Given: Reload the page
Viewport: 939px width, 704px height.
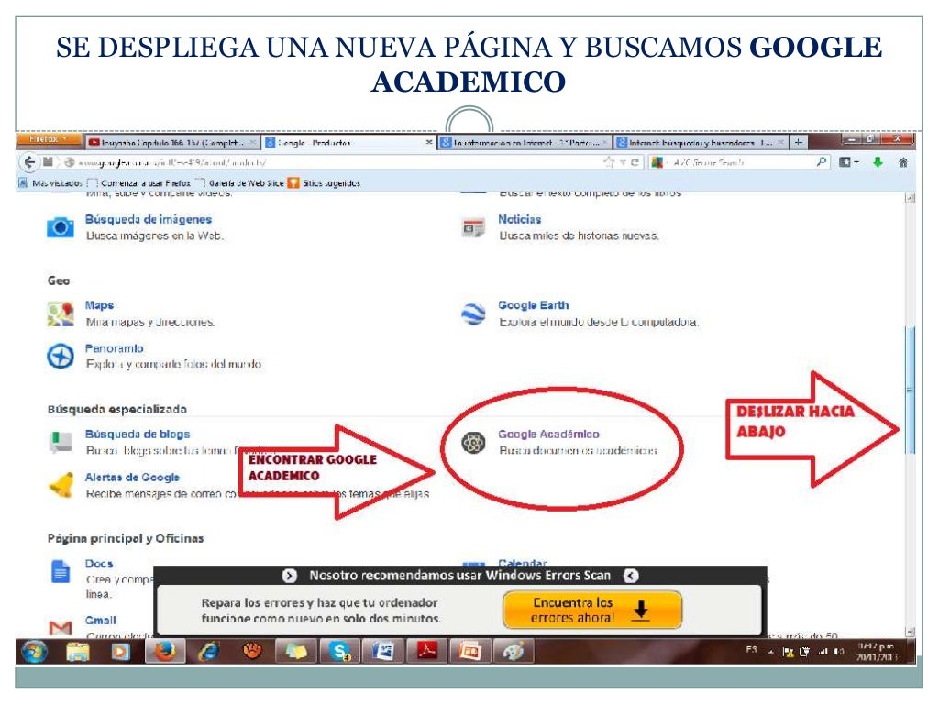Looking at the screenshot, I should pyautogui.click(x=635, y=162).
